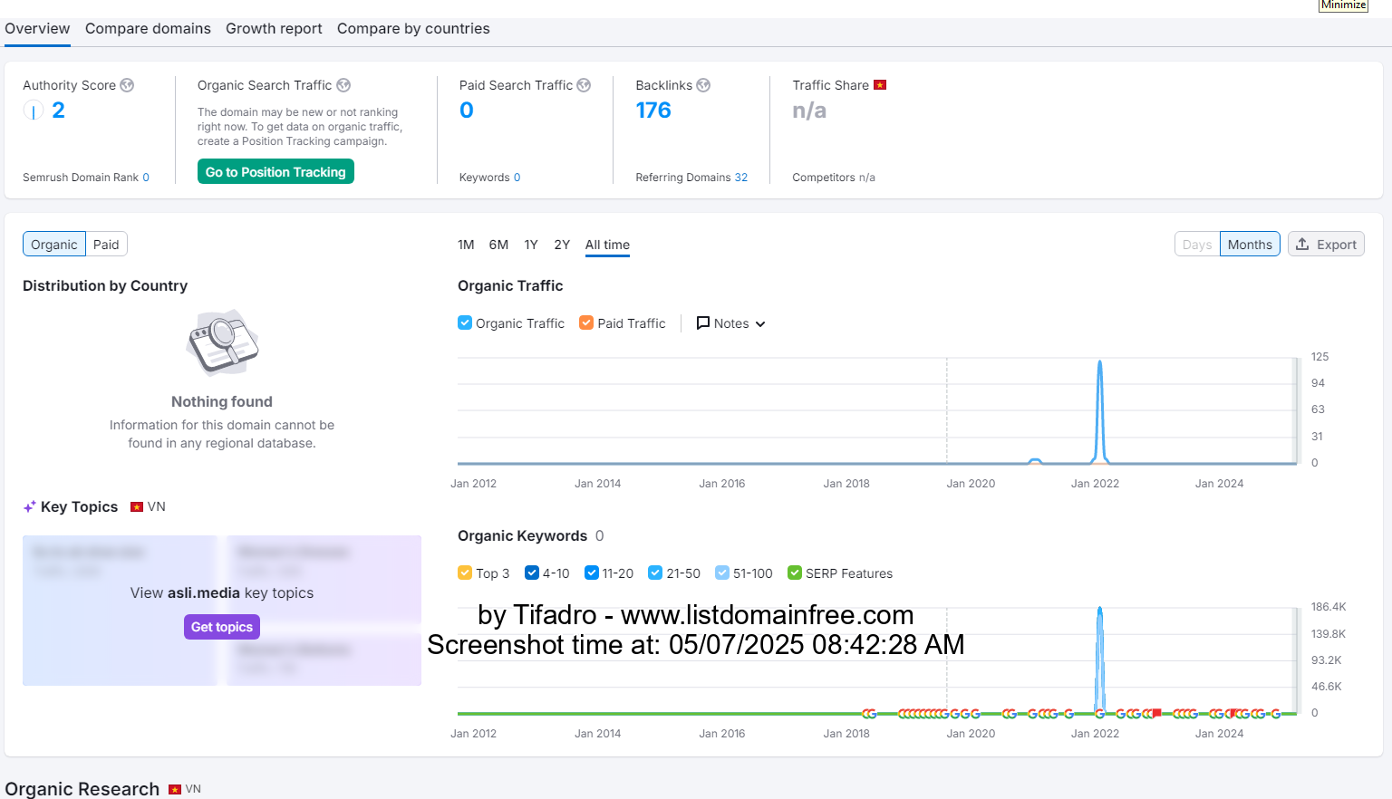Open Semrush Domain Rank 0 link
Image resolution: width=1392 pixels, height=799 pixels.
click(146, 178)
